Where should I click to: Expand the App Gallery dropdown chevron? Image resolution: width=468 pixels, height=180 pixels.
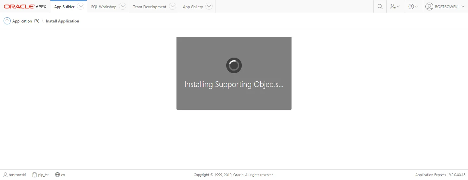pyautogui.click(x=209, y=7)
